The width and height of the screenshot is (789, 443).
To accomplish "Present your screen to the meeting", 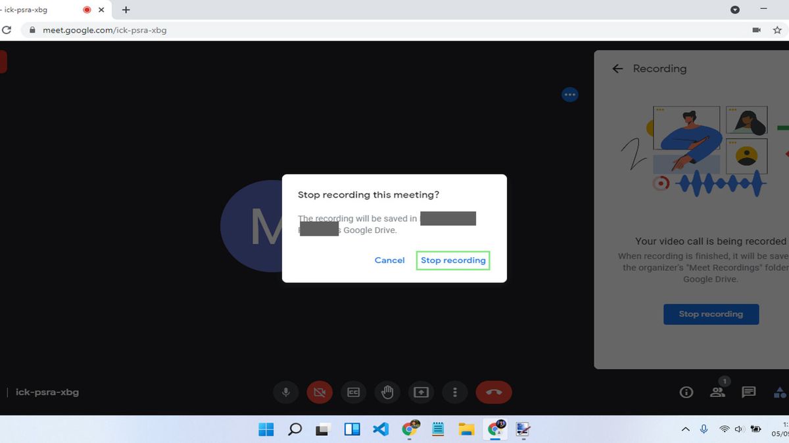I will point(421,392).
